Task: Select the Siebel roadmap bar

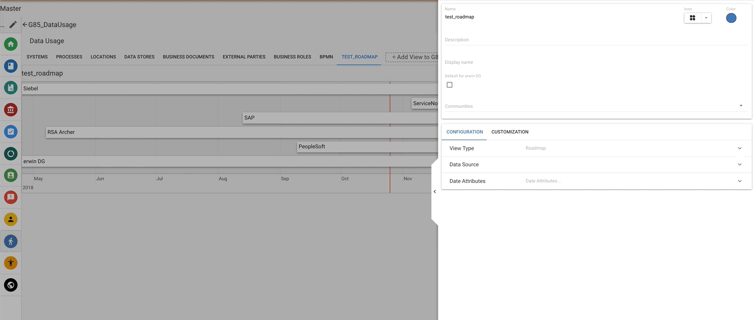Action: [230, 89]
